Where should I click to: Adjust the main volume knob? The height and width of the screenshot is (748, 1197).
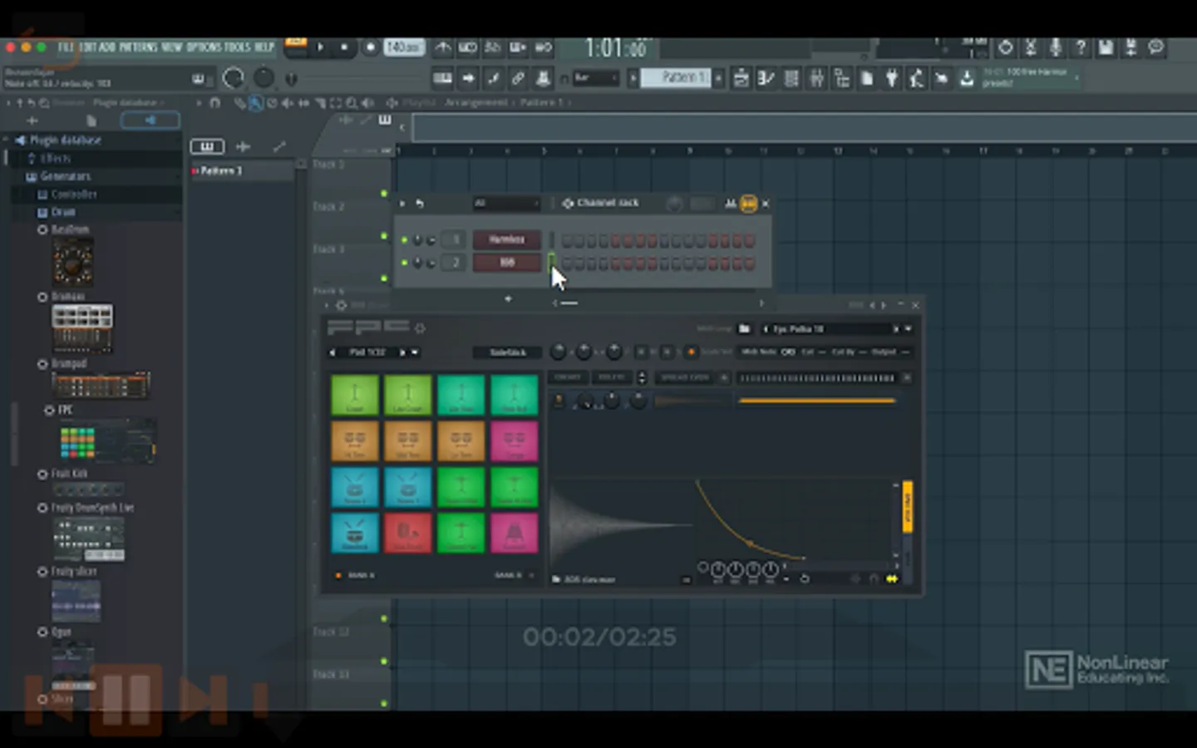(x=234, y=78)
